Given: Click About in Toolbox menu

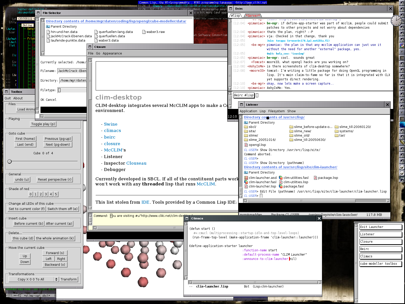Looking at the screenshot, I should click(18, 98).
